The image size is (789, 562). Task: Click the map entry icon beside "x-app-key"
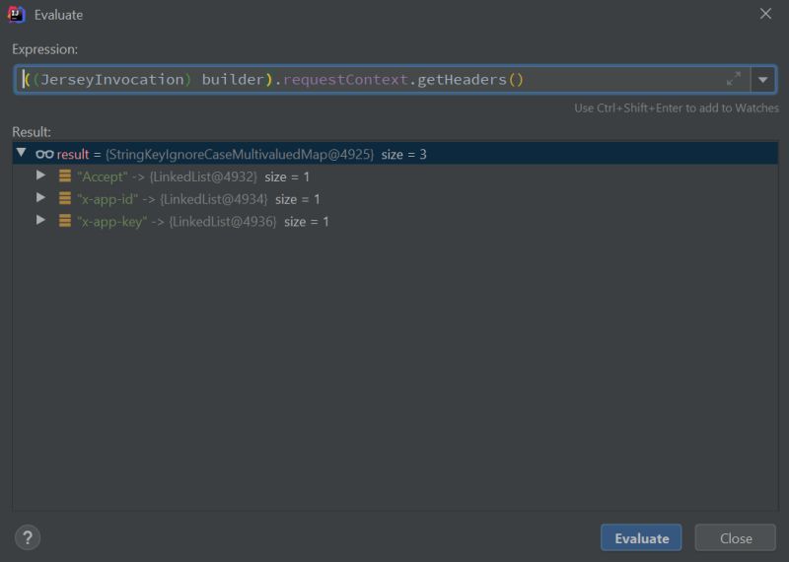click(65, 221)
